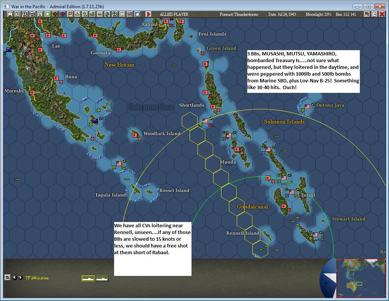Click the red plane on blue icon
389x301 pixels.
(62, 14)
